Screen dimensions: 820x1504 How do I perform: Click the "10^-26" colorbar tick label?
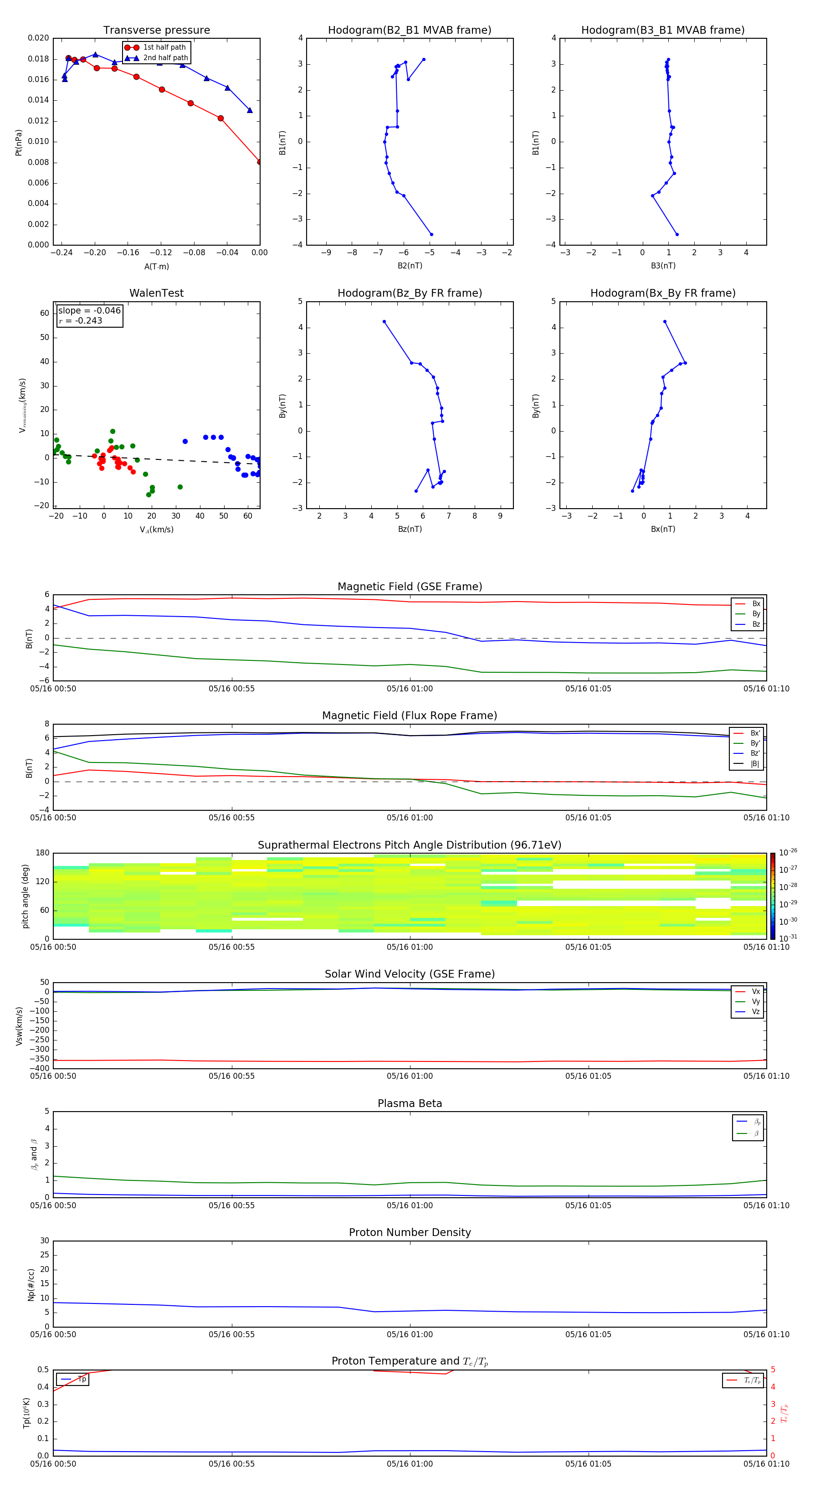pyautogui.click(x=788, y=852)
